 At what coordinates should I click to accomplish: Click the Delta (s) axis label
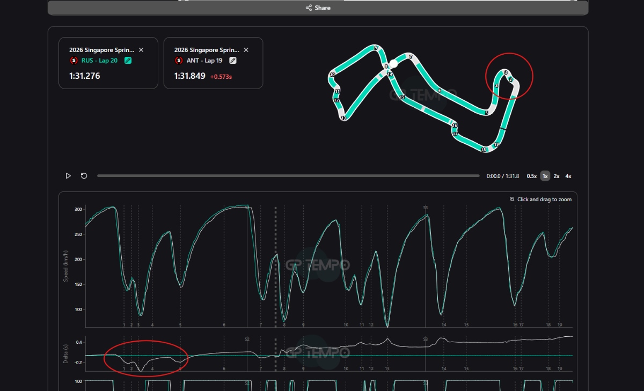[x=66, y=354]
